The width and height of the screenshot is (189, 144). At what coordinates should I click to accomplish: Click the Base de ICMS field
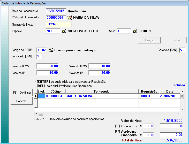pos(48,66)
